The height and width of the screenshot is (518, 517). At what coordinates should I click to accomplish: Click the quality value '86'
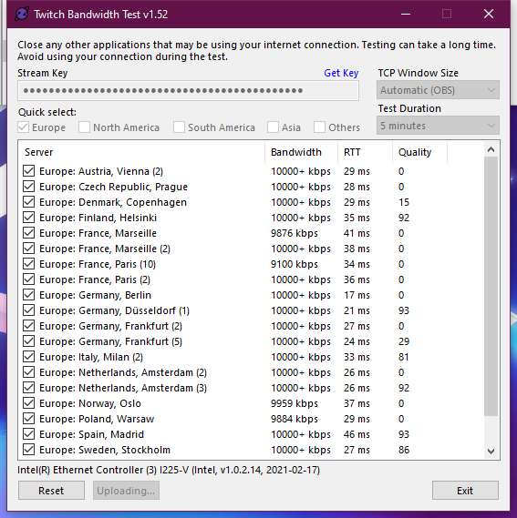(404, 450)
